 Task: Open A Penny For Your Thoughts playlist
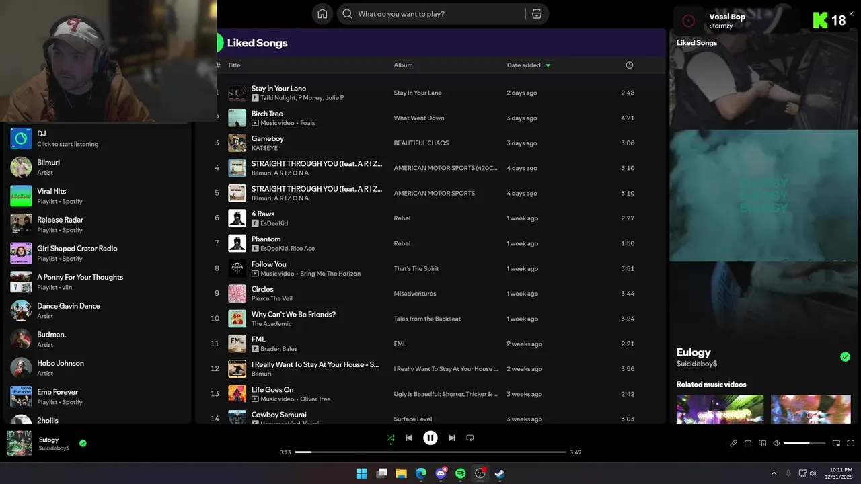click(98, 282)
